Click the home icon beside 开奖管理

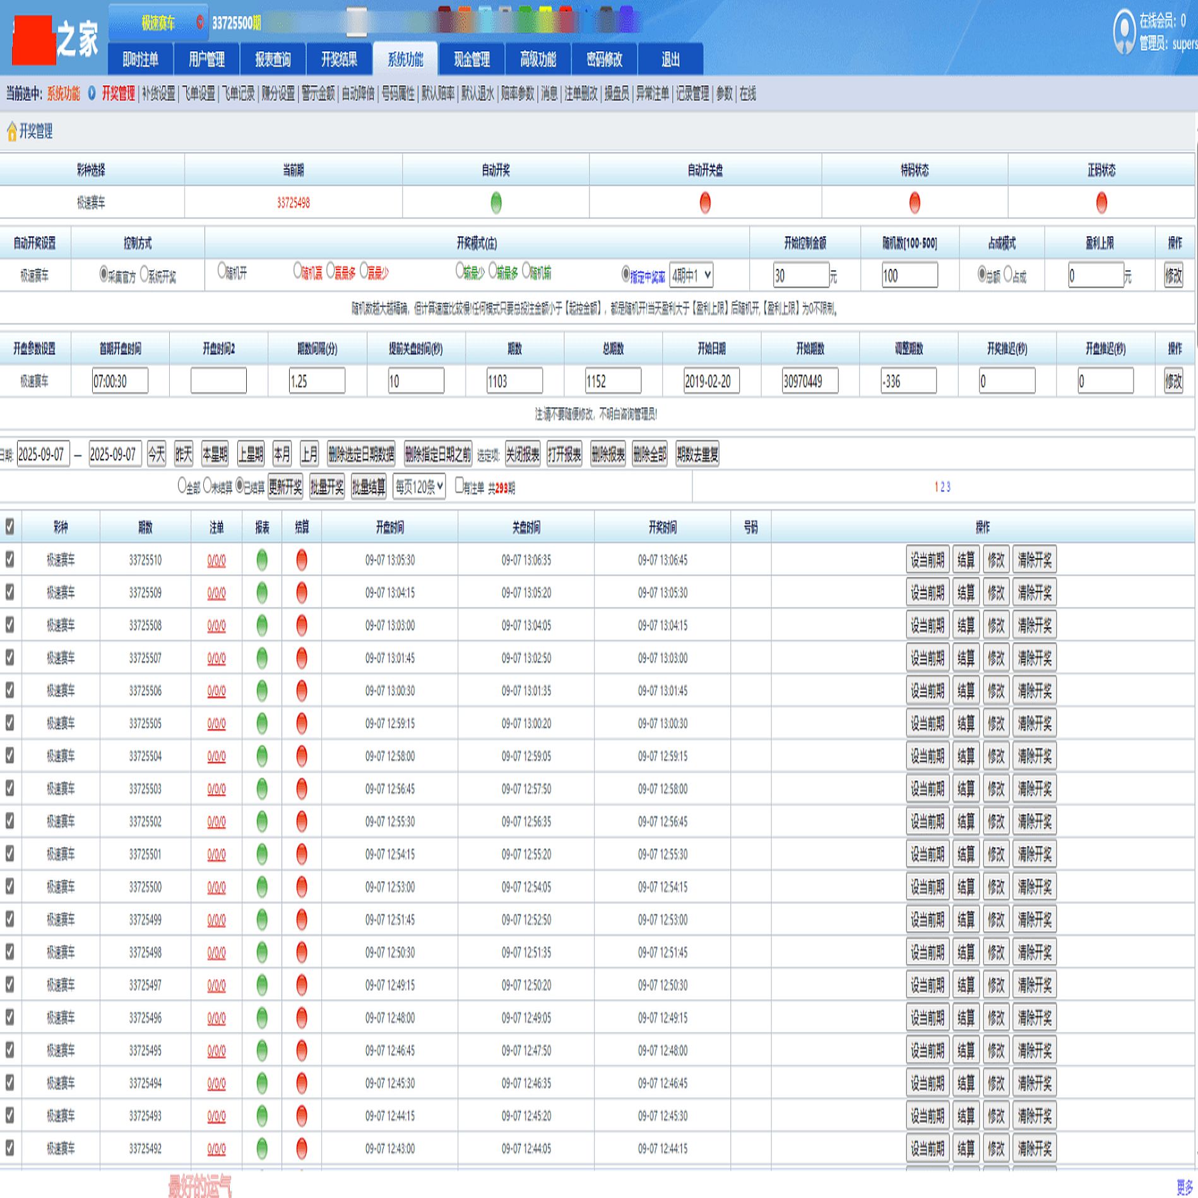click(11, 132)
